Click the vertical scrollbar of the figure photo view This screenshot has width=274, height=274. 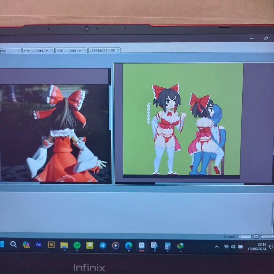click(x=110, y=107)
